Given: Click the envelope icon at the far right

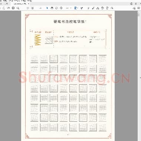Looking at the screenshot, I should 139,8.
